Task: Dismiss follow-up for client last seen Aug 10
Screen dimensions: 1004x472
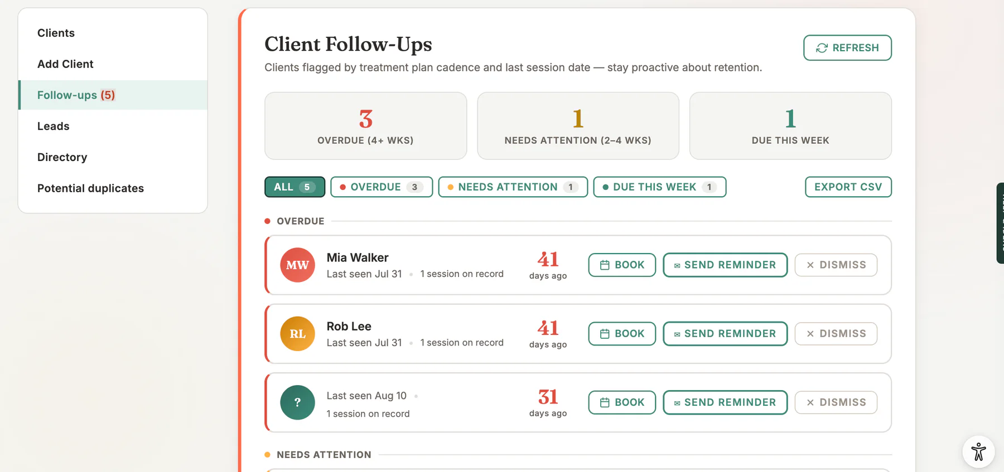Action: 836,402
